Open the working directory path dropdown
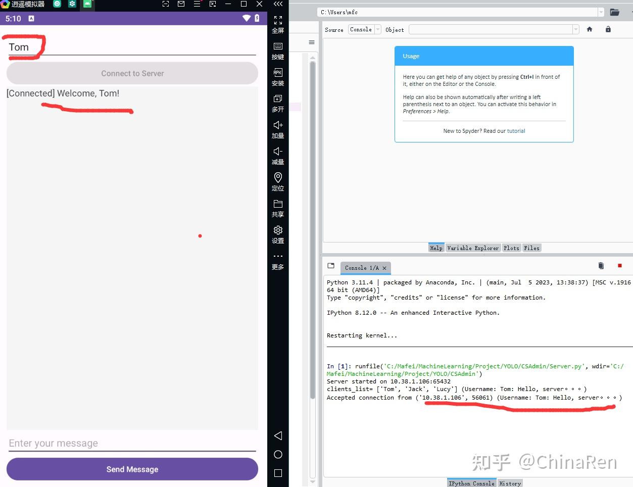 tap(601, 12)
